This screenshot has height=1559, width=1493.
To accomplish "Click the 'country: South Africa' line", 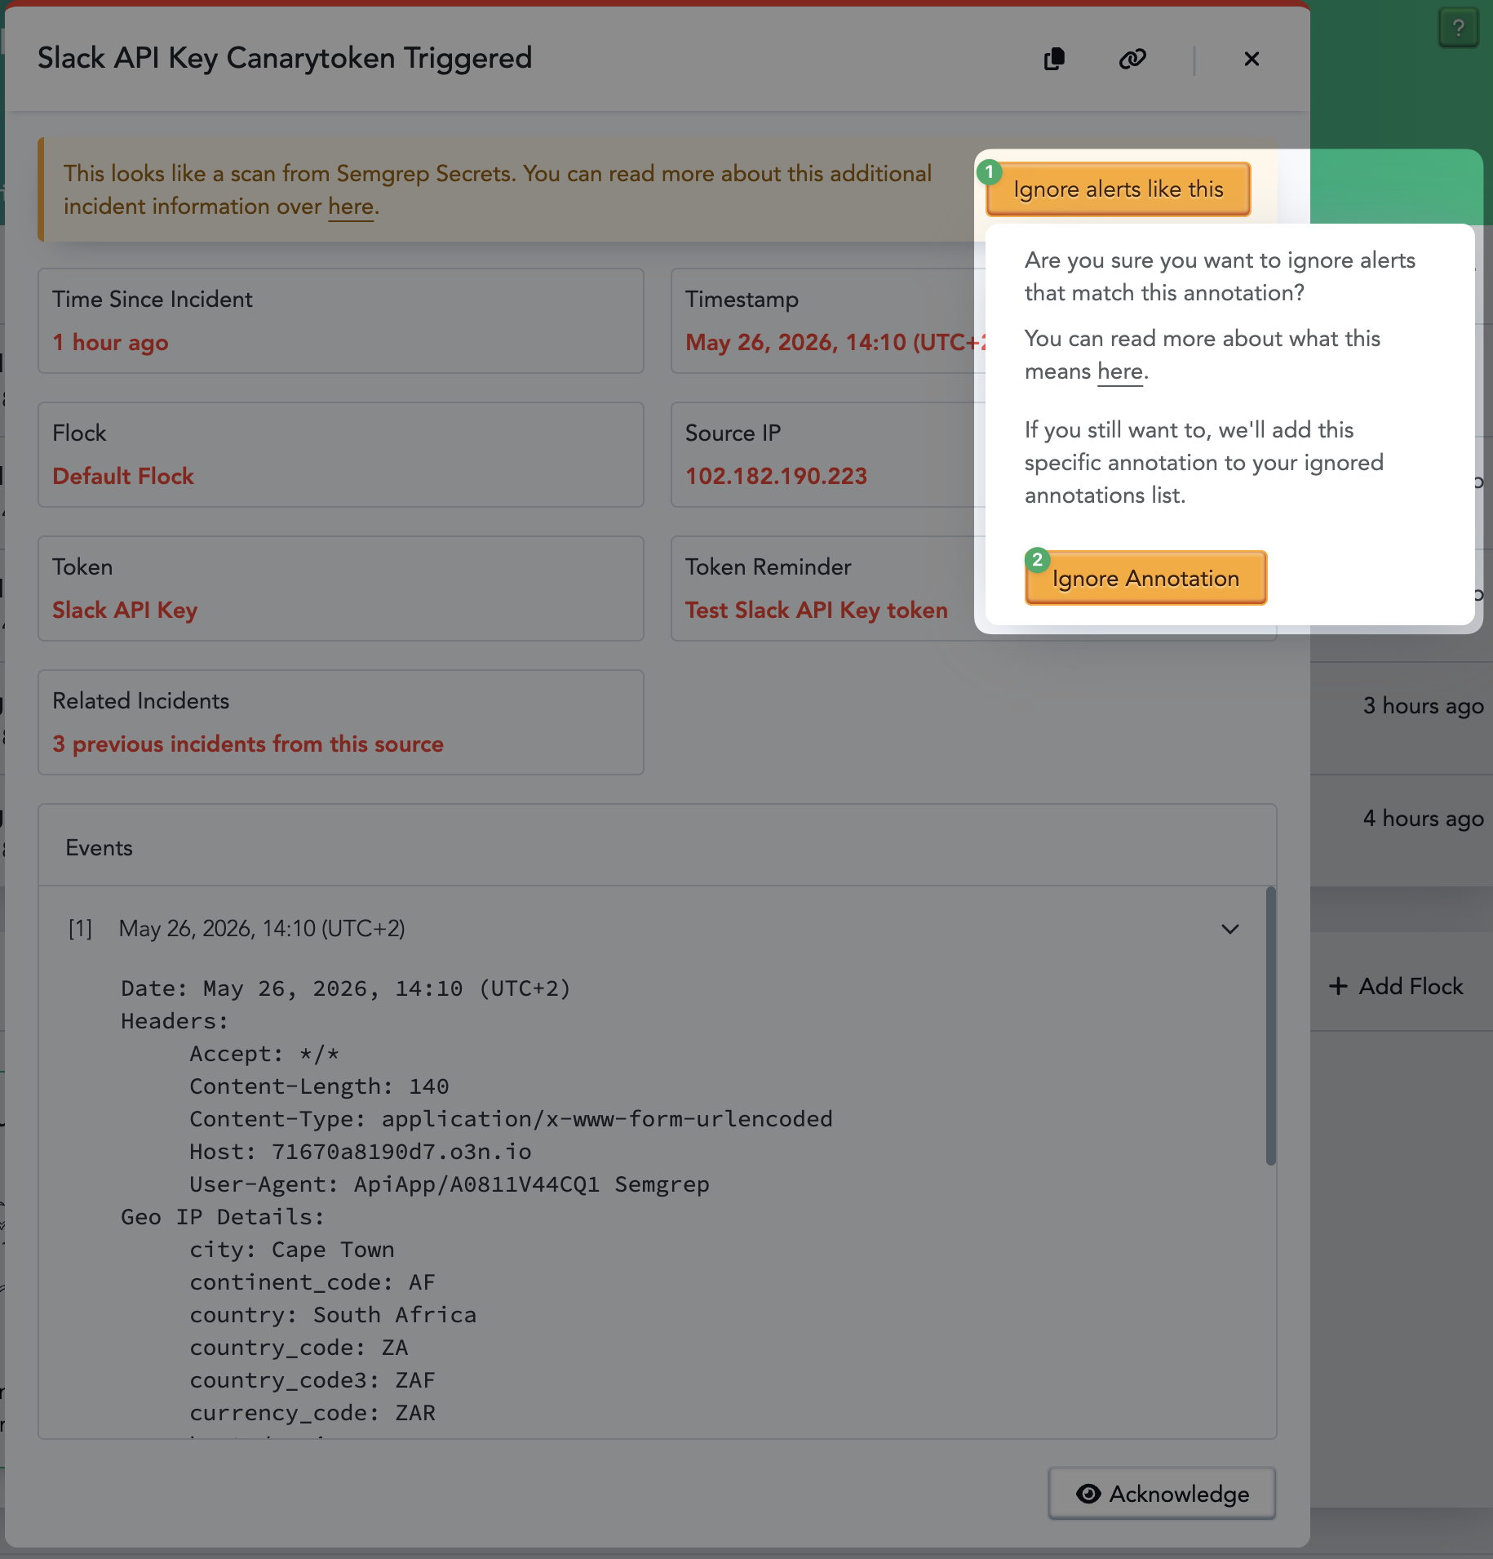I will (333, 1315).
